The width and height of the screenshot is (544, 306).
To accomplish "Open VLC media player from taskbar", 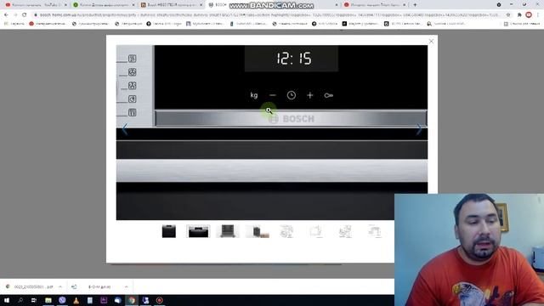I will point(76,300).
